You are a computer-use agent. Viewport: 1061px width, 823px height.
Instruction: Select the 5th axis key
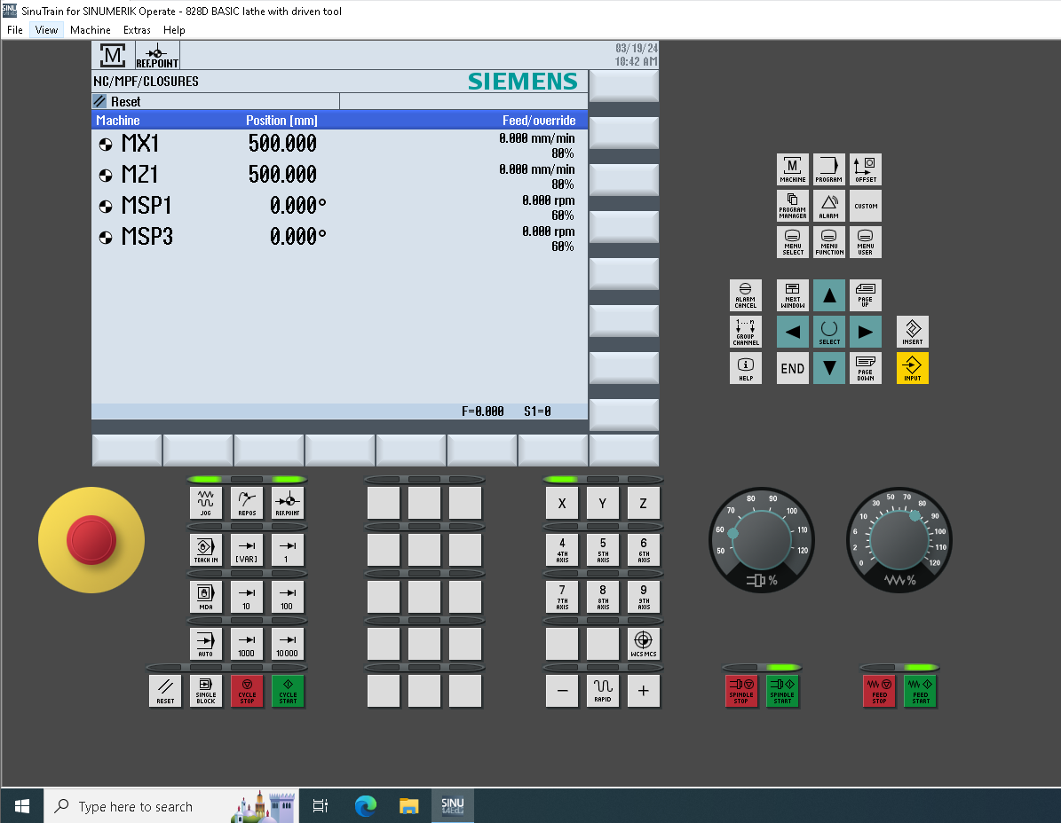(x=602, y=550)
